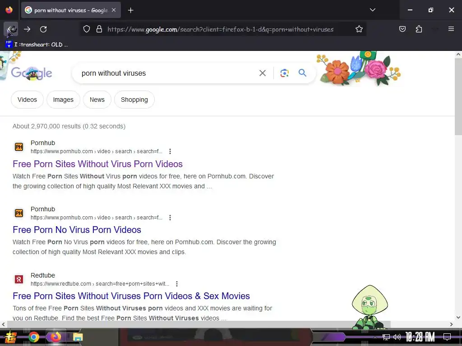This screenshot has width=462, height=346.
Task: Open the transheart OLD bookmark
Action: click(x=37, y=45)
